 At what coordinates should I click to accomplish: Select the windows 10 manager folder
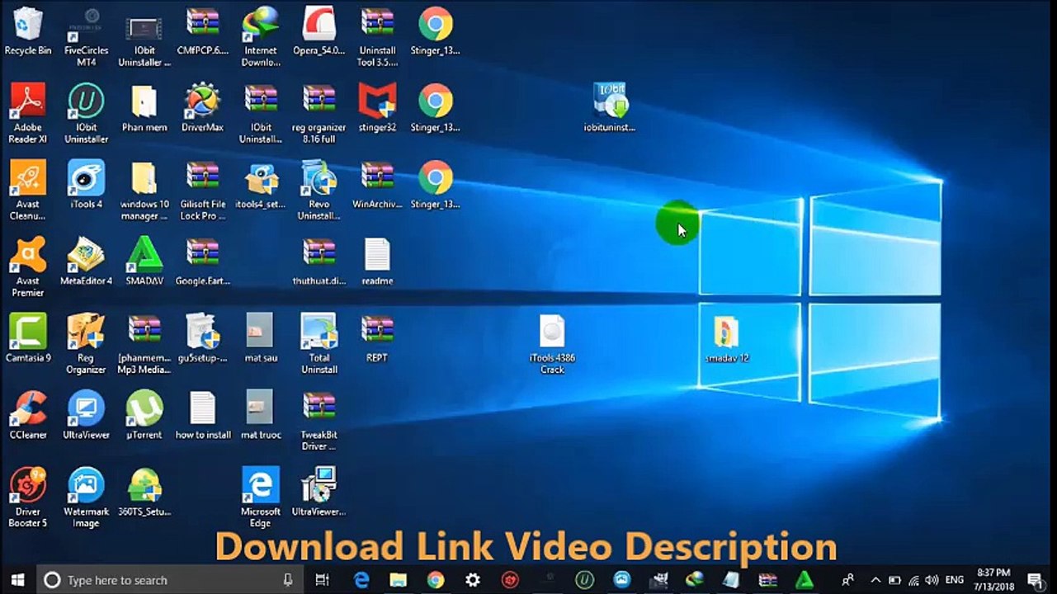(x=144, y=191)
